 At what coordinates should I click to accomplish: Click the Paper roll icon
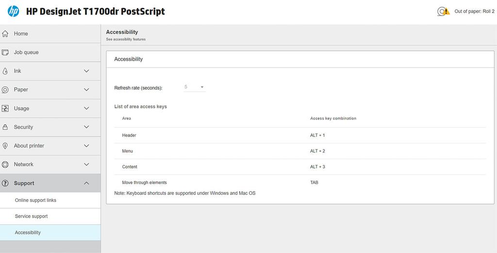tap(5, 90)
